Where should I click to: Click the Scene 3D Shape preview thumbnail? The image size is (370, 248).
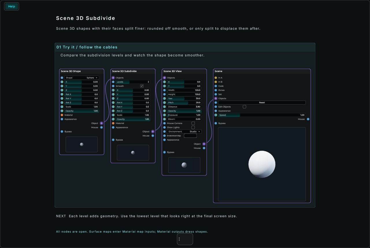[x=82, y=144]
